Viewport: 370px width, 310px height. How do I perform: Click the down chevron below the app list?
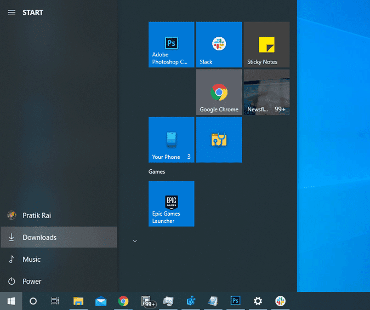click(x=135, y=241)
